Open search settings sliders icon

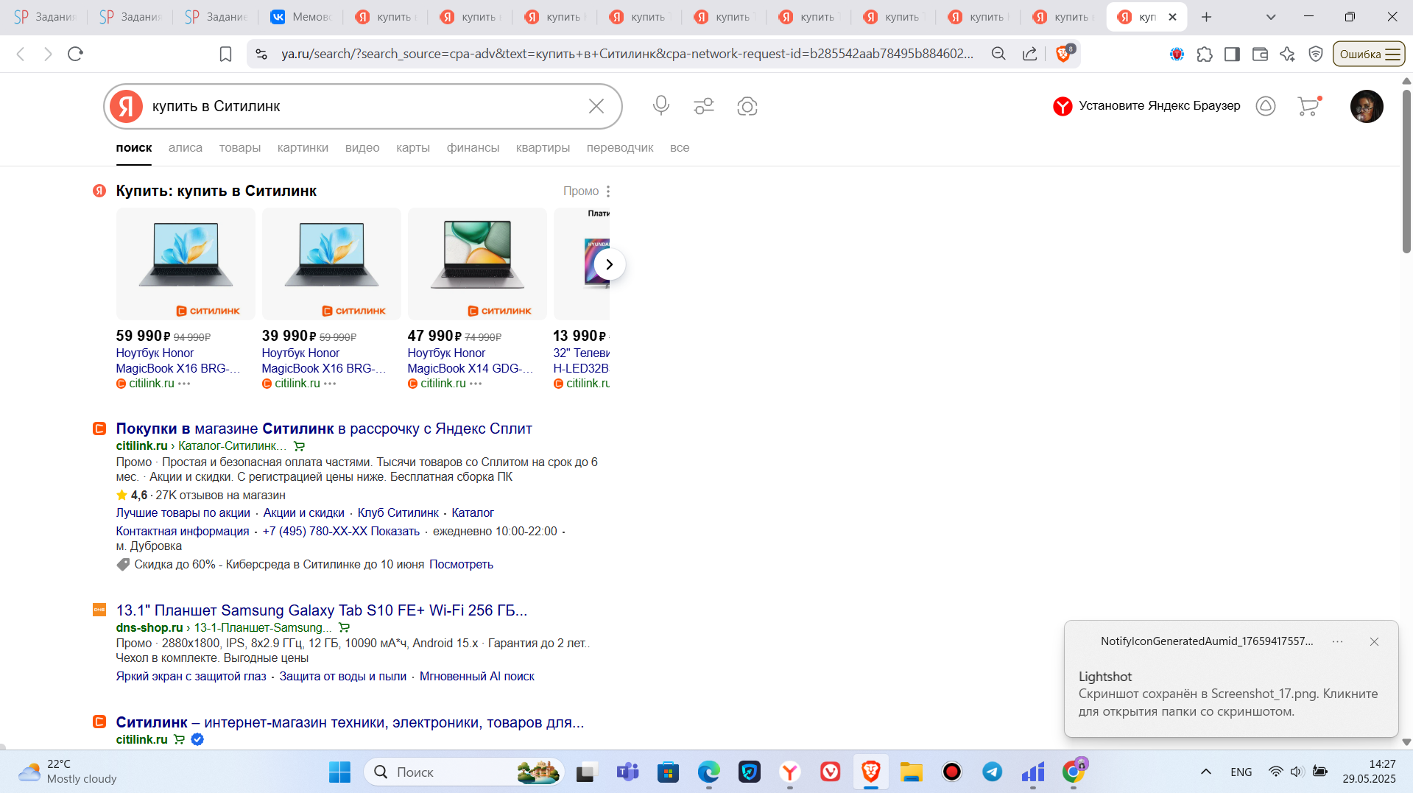(x=704, y=106)
